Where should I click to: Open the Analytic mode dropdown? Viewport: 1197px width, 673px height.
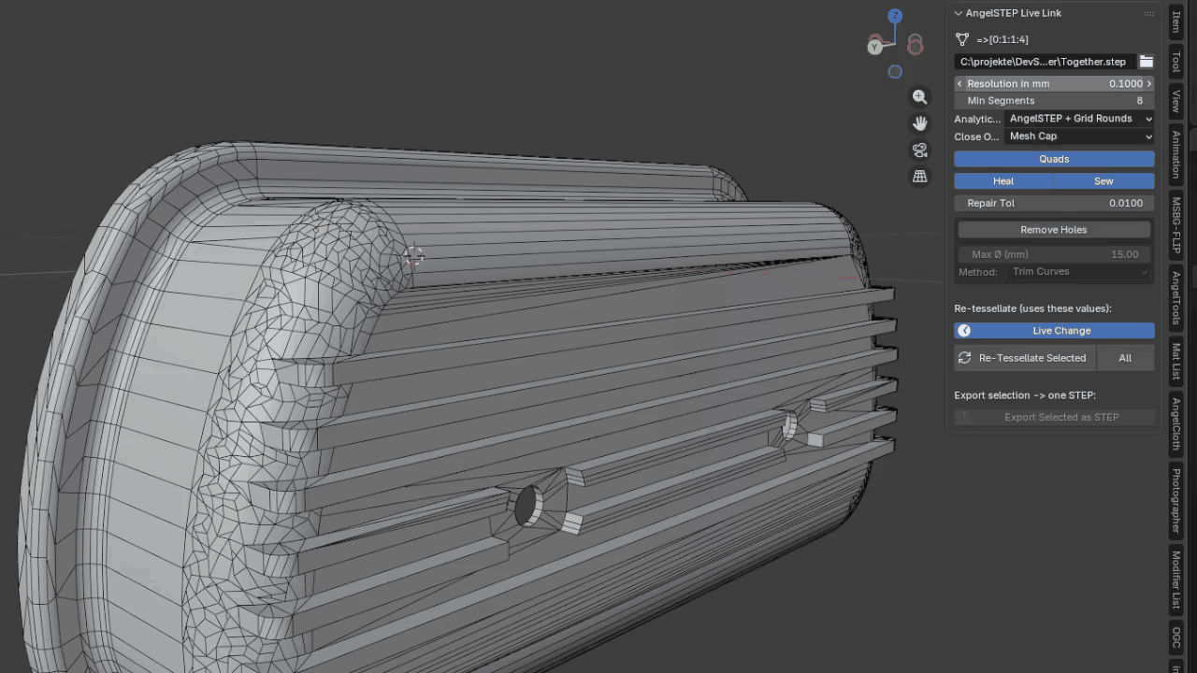[x=1080, y=119]
